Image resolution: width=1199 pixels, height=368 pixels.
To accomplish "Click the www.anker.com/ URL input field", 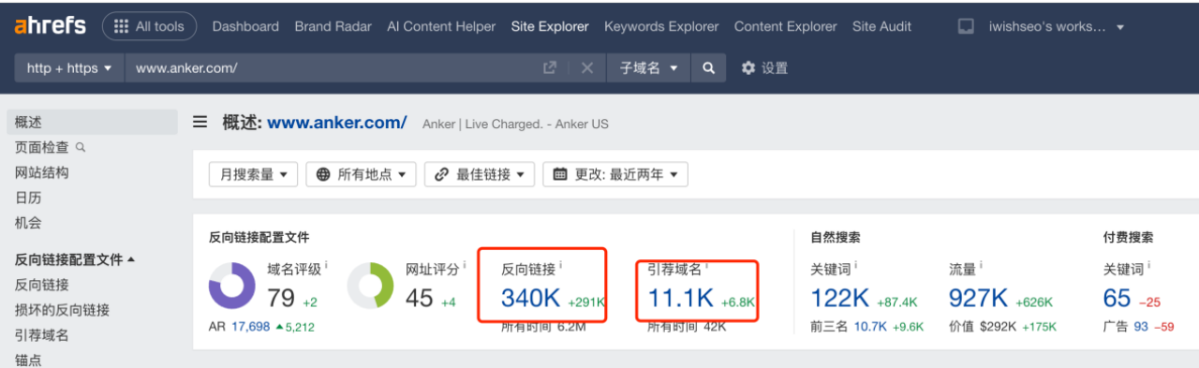I will [x=333, y=67].
